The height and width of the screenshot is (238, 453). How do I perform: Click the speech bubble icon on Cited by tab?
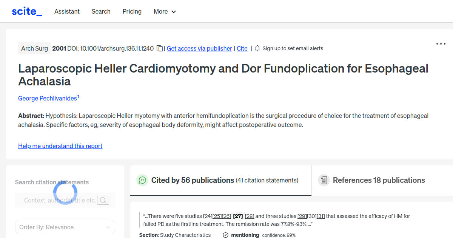click(x=142, y=180)
